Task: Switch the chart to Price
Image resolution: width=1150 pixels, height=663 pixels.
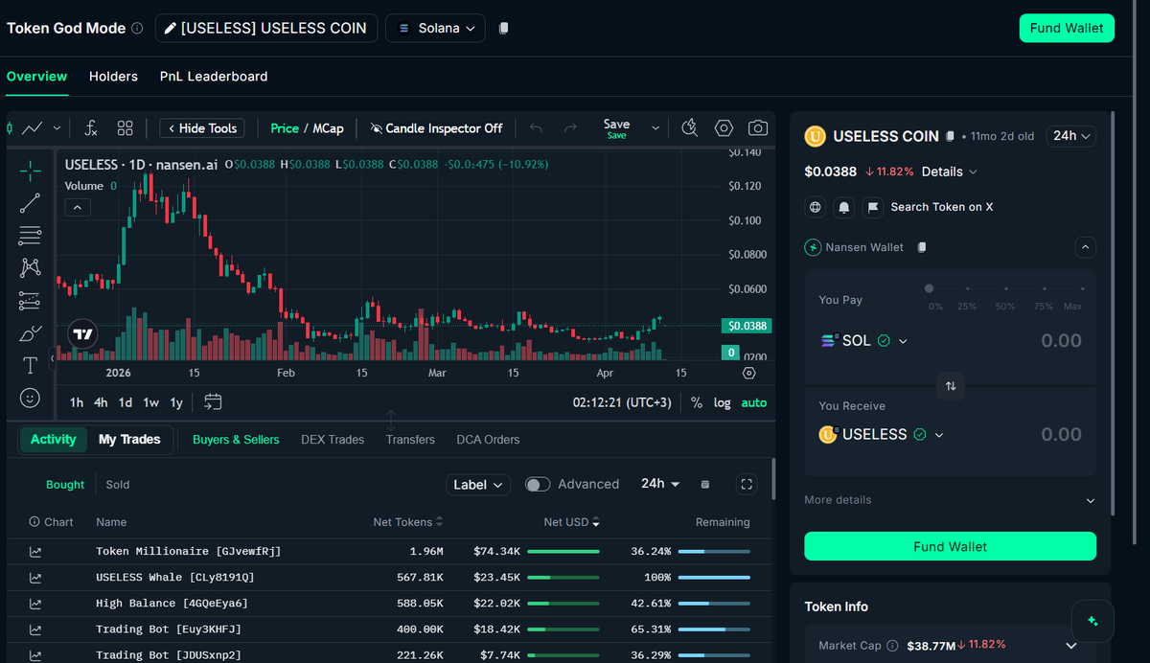Action: [x=285, y=128]
